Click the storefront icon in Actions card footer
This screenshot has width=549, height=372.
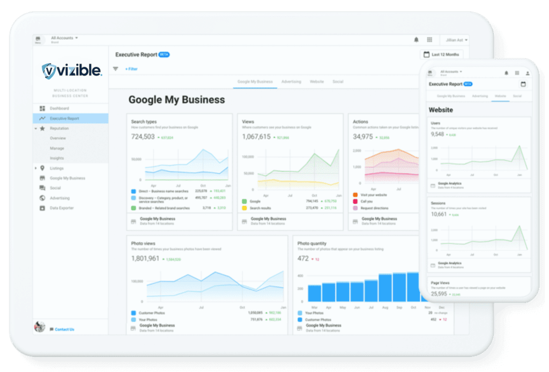click(355, 221)
